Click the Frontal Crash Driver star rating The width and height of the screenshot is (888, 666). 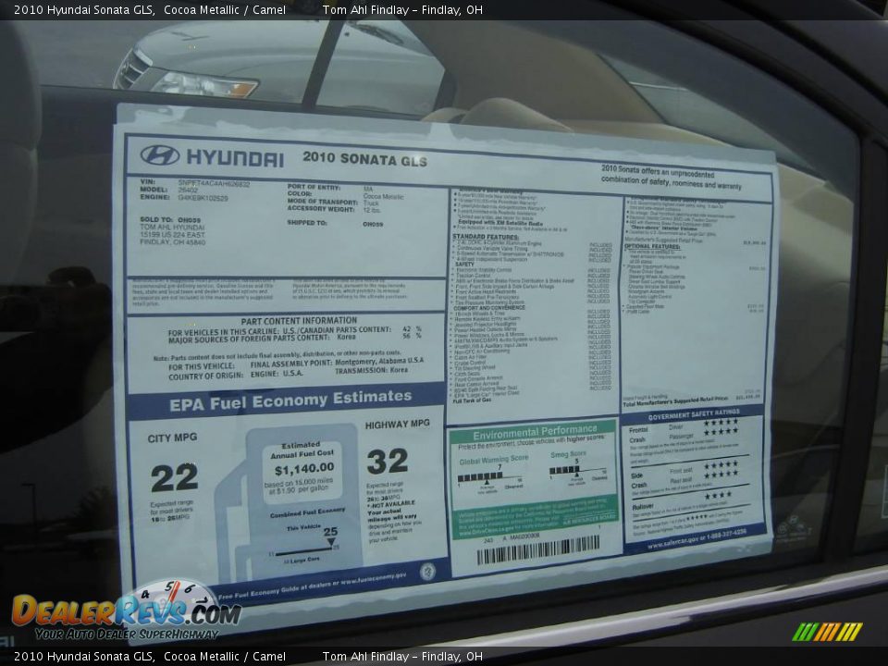(721, 423)
